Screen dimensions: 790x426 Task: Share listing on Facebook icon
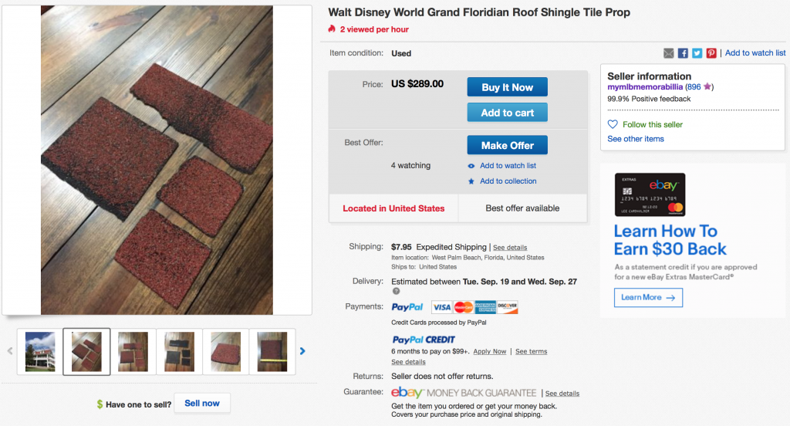coord(683,53)
